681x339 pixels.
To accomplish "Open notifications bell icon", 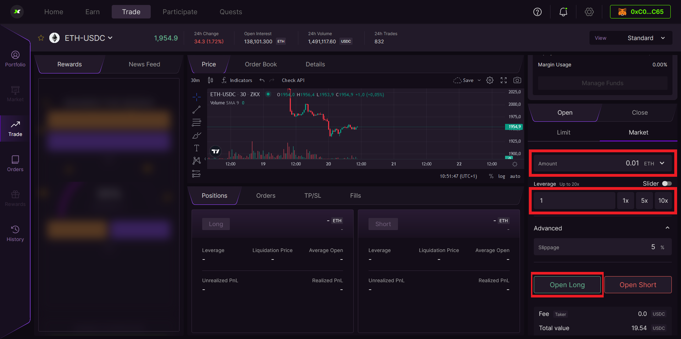I will (x=563, y=12).
